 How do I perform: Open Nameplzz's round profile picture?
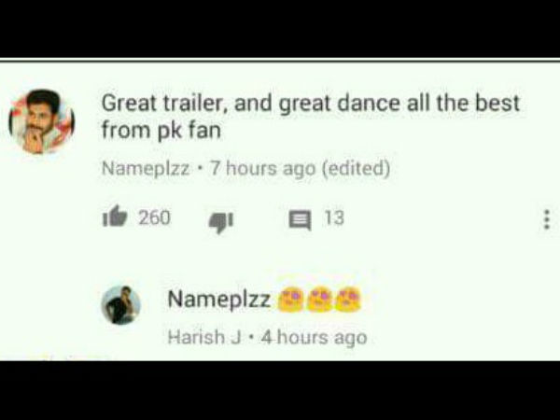click(42, 121)
